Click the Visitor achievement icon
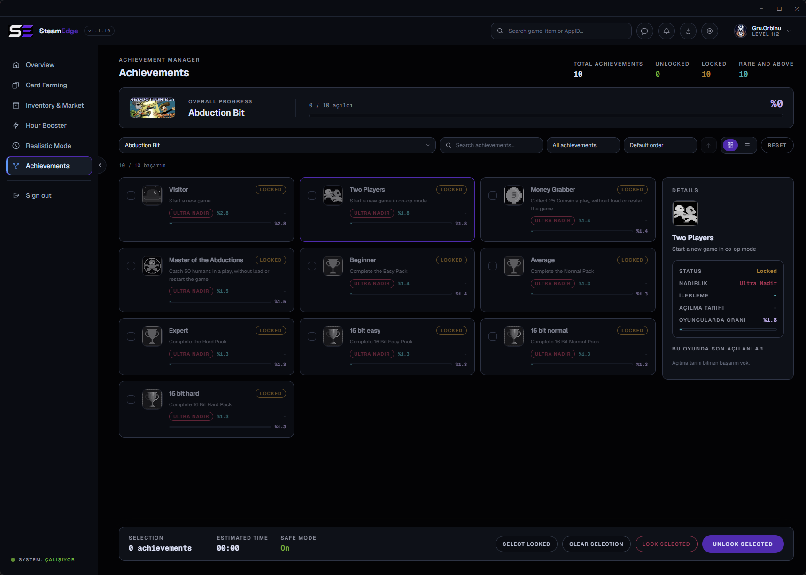Image resolution: width=806 pixels, height=575 pixels. point(152,195)
